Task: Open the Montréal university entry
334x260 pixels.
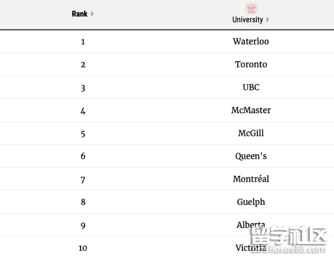Action: [x=251, y=179]
